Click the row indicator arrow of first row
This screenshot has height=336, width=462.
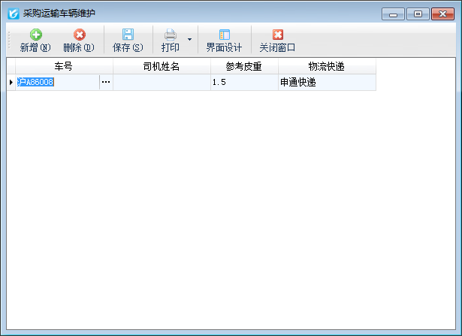[x=11, y=82]
